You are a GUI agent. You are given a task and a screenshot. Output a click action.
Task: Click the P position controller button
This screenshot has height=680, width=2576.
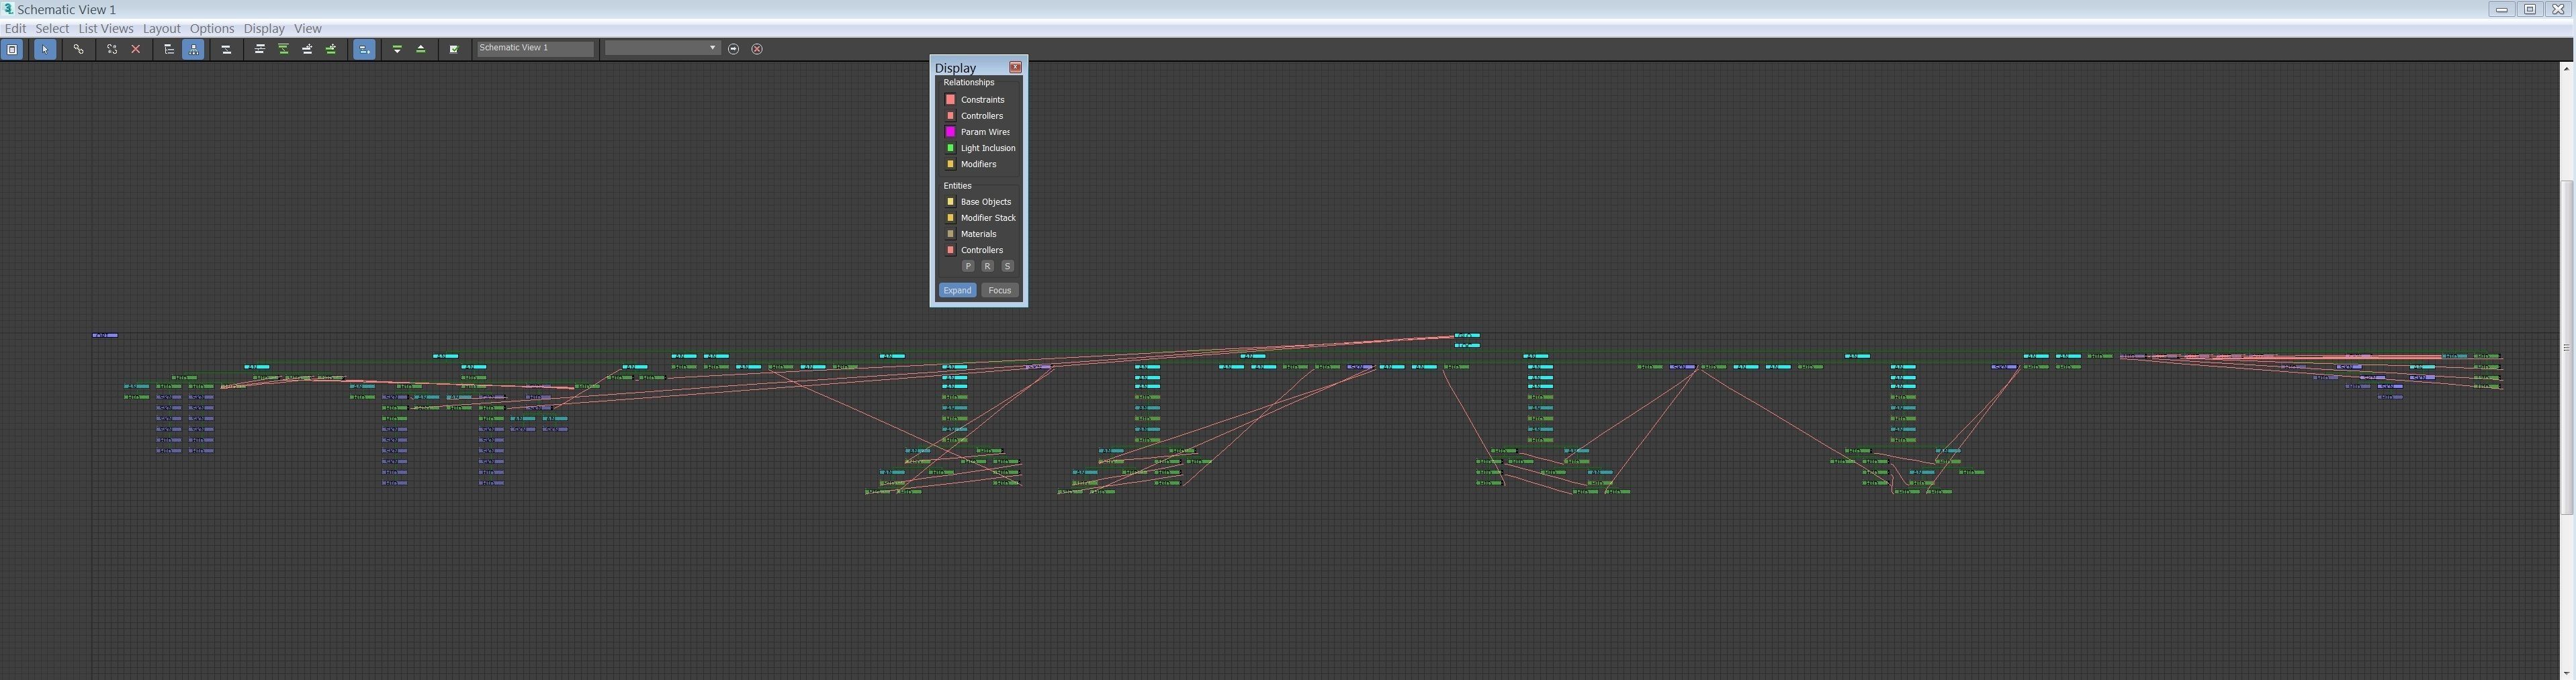coord(968,266)
